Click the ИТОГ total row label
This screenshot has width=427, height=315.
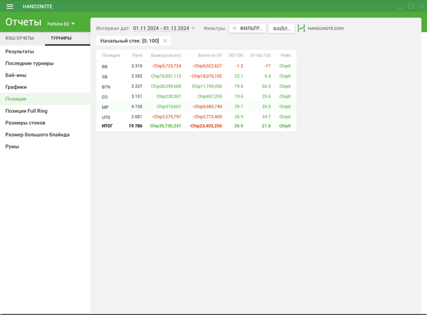[x=107, y=126]
